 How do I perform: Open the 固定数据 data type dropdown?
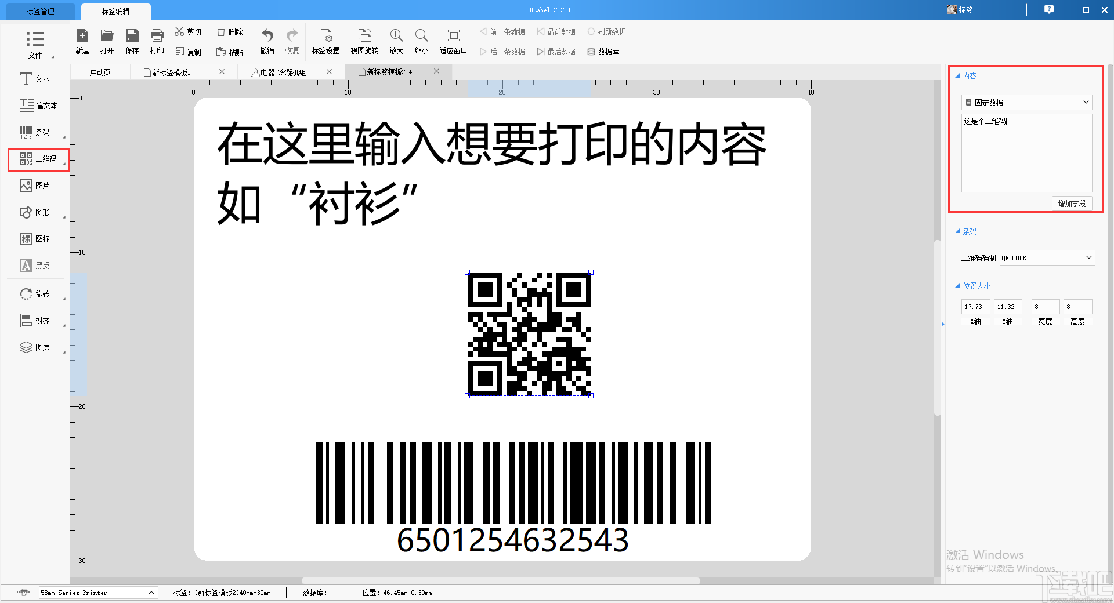1026,102
